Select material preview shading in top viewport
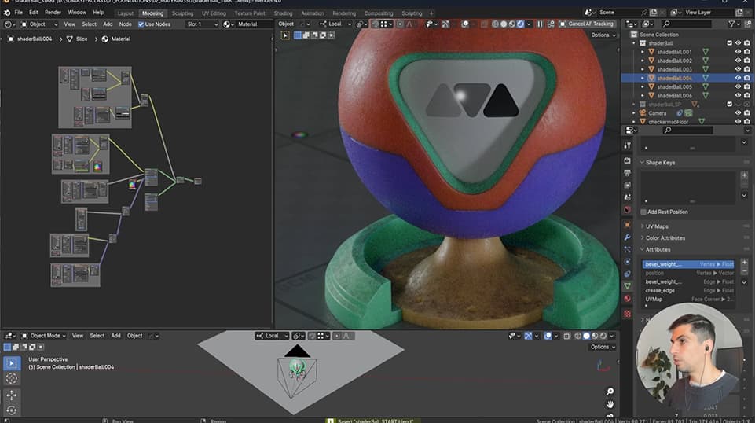Image resolution: width=755 pixels, height=423 pixels. pyautogui.click(x=511, y=24)
